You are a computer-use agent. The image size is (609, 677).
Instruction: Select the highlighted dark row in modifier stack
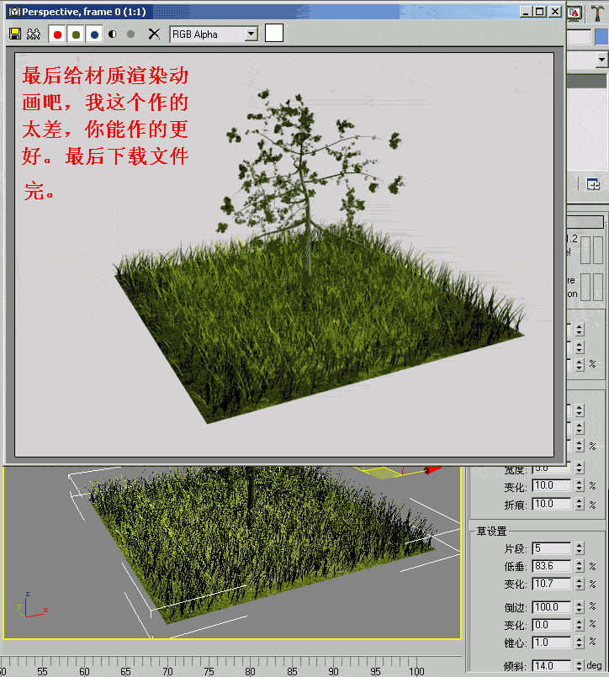click(x=587, y=82)
